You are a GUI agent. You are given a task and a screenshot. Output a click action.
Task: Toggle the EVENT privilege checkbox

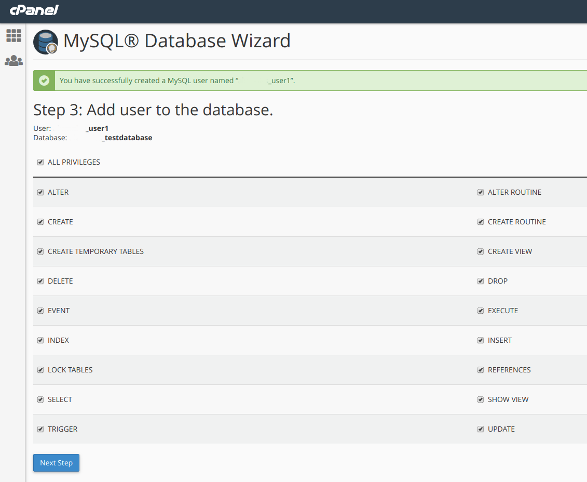click(x=40, y=311)
